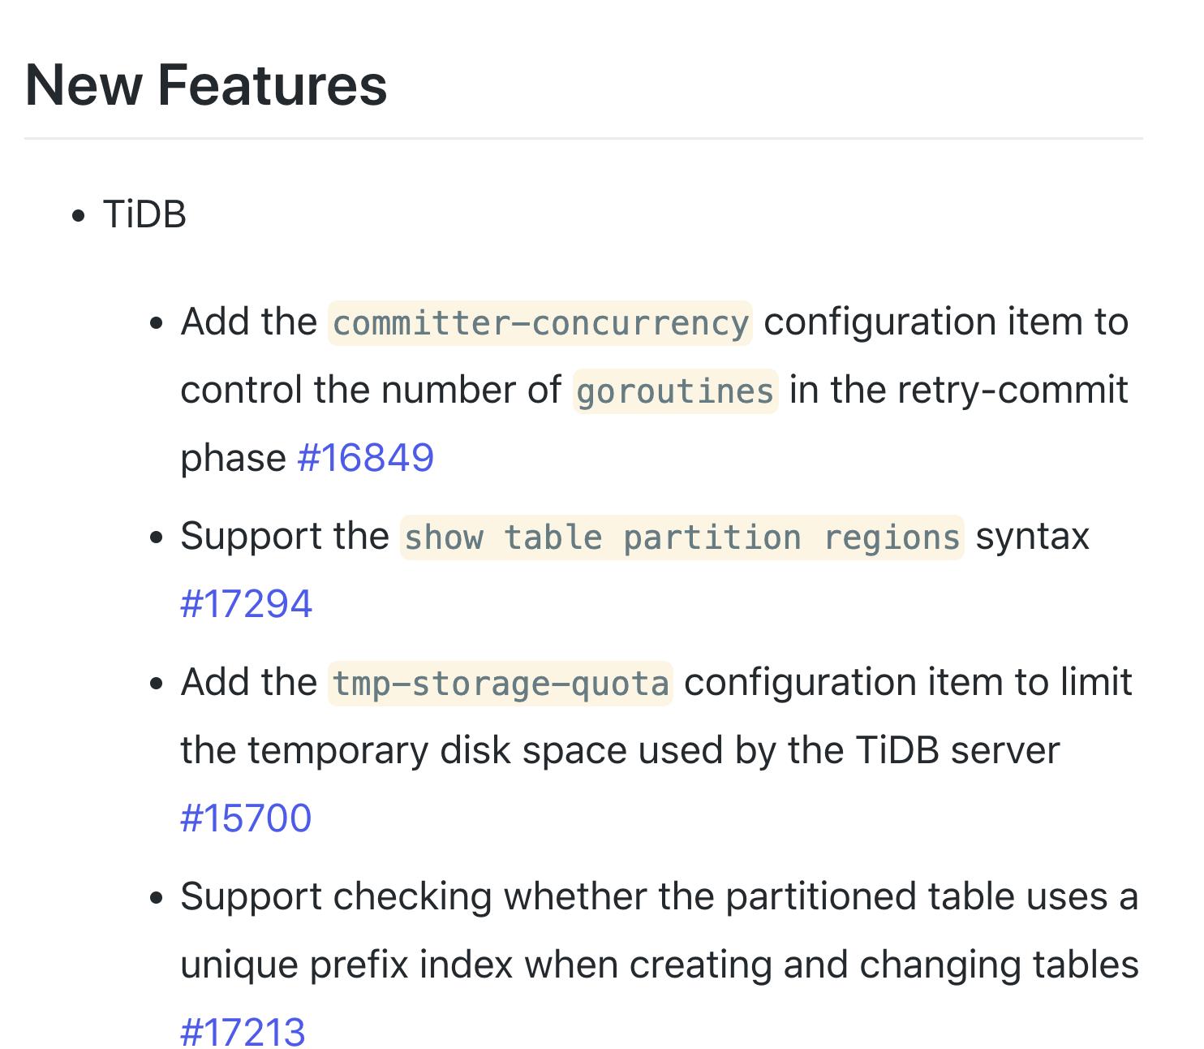Viewport: 1204px width, 1049px height.
Task: Click the divider line under New Features
Action: point(583,139)
